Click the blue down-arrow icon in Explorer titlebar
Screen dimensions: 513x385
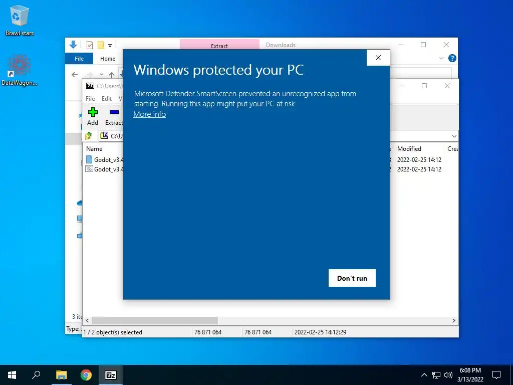(x=73, y=45)
